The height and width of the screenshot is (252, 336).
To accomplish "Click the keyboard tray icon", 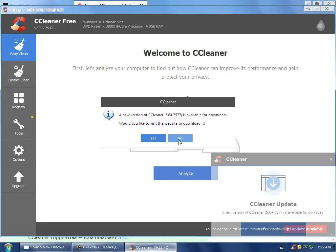I will (x=282, y=247).
